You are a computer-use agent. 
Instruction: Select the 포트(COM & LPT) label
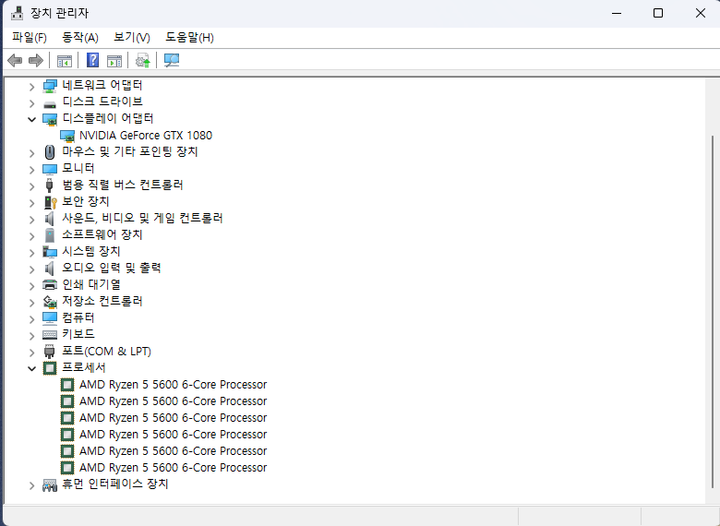tap(106, 351)
